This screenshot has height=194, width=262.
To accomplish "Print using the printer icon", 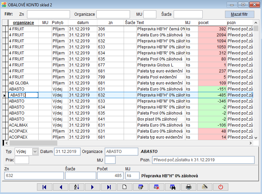I will pos(189,187).
